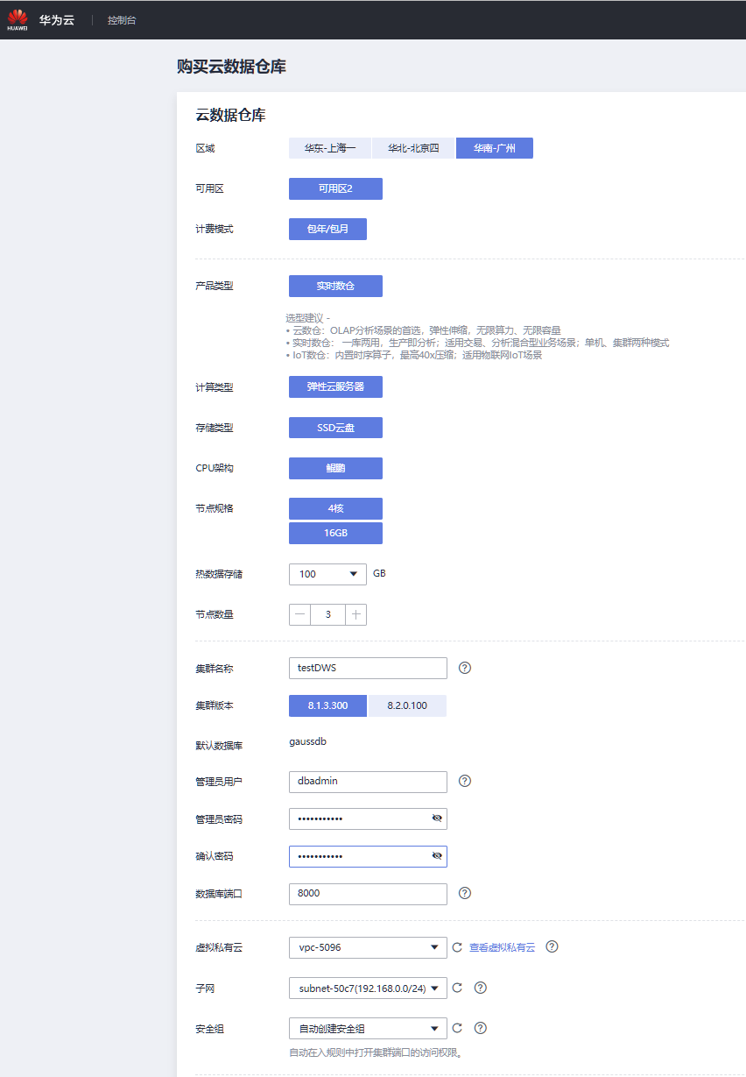This screenshot has height=1077, width=746.
Task: Select cluster version 8.2.0.100
Action: pos(407,705)
